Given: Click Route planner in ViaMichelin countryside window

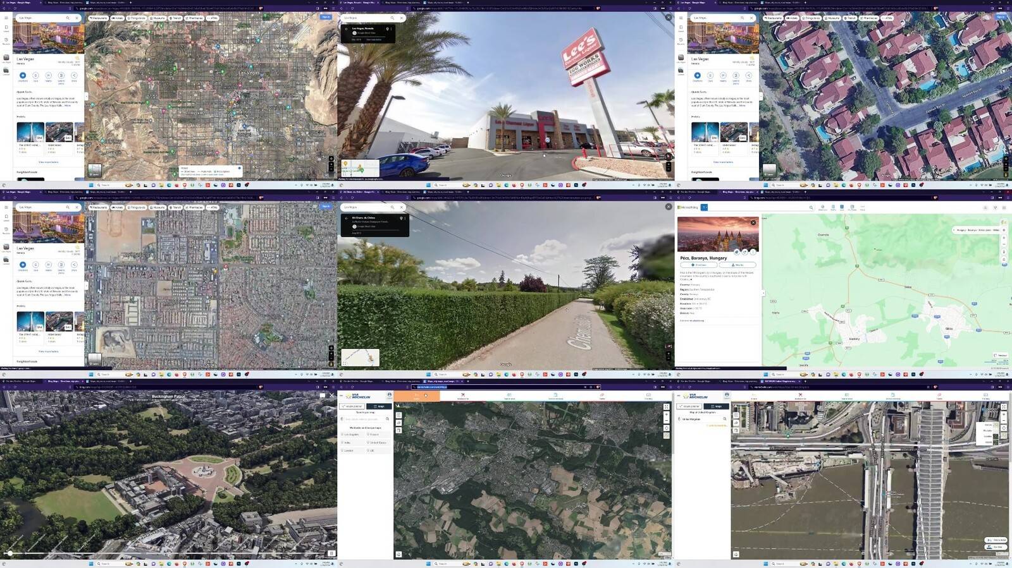Looking at the screenshot, I should [352, 406].
